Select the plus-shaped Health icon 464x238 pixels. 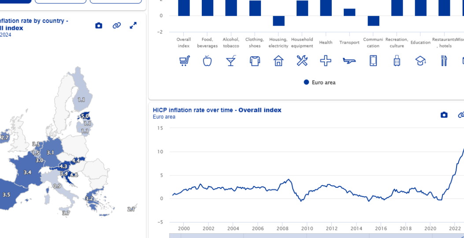[326, 61]
